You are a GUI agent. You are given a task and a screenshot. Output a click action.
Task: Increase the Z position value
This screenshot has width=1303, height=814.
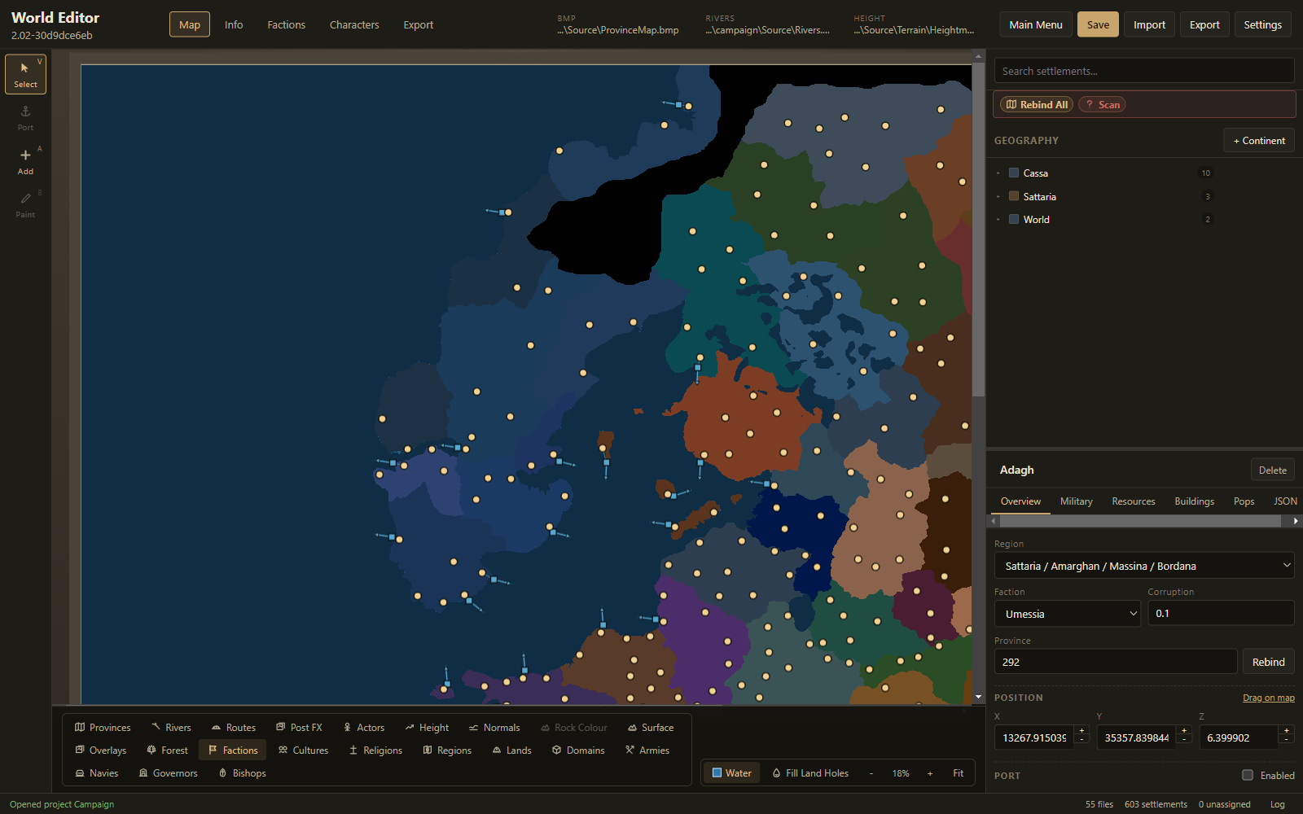tap(1287, 732)
